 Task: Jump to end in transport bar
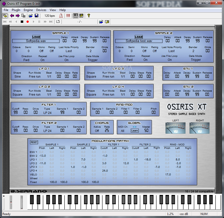[51, 22]
